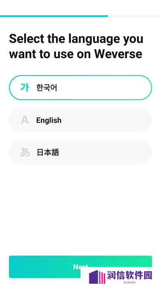
Task: Click the 日本語 text label
Action: tap(48, 152)
